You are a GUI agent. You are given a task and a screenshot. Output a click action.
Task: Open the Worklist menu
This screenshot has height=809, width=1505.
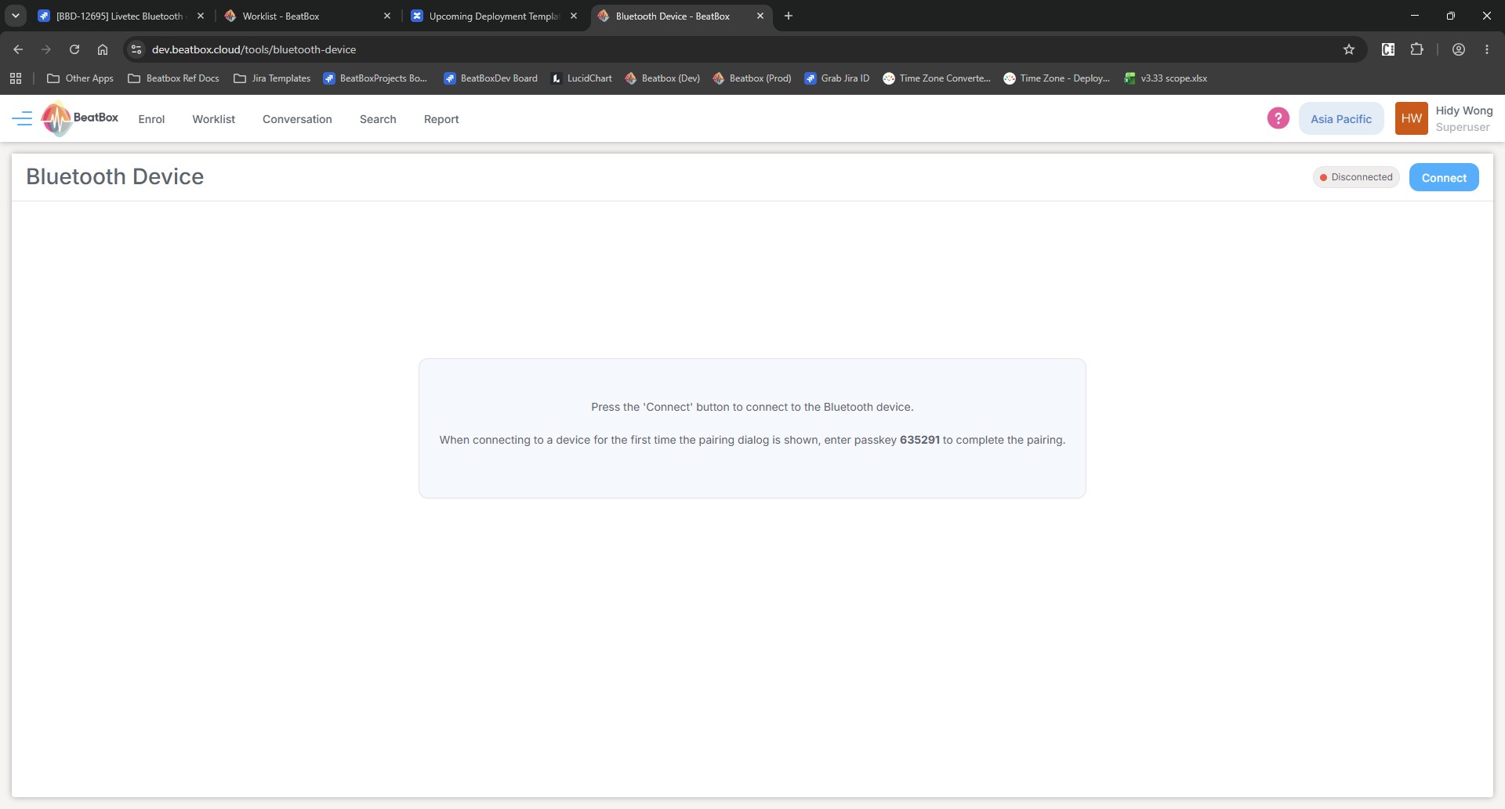(x=214, y=119)
